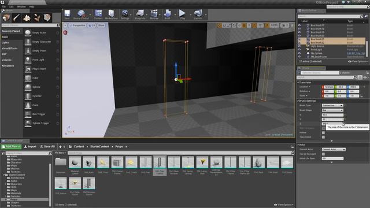Open Settings from the toolbar
This screenshot has height=208, width=370.
(x=125, y=14)
